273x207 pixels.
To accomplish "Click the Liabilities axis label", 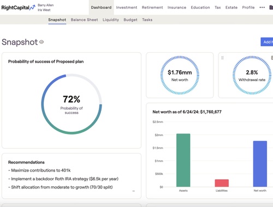I will (222, 191).
